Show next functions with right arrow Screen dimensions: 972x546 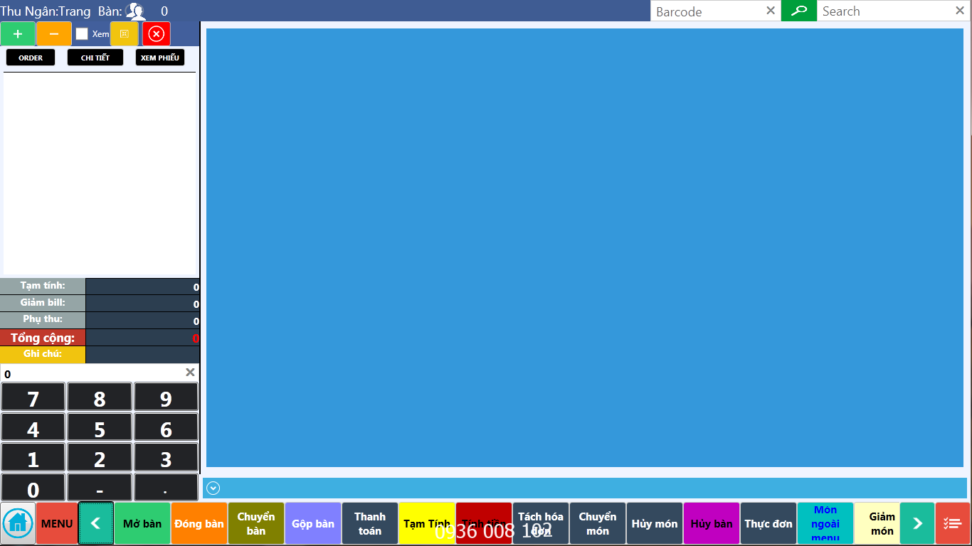tap(917, 524)
